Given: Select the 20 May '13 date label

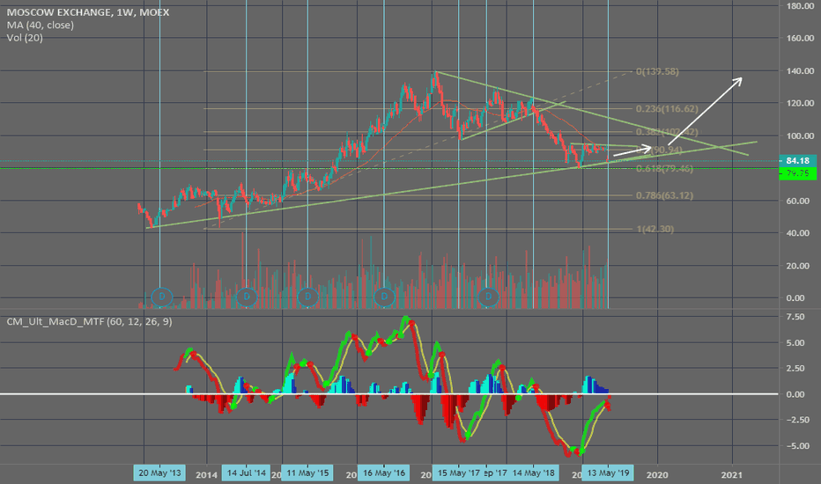Looking at the screenshot, I should [159, 473].
